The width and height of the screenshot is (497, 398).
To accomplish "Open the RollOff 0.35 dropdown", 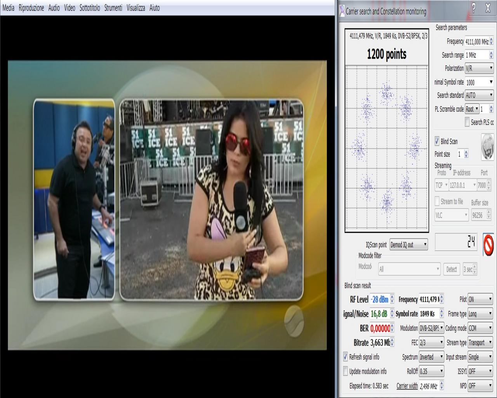I will click(x=431, y=371).
